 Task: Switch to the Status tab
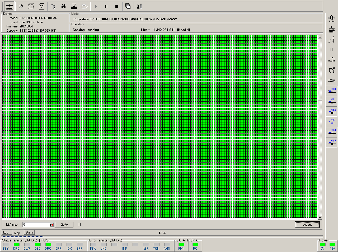coord(29,232)
